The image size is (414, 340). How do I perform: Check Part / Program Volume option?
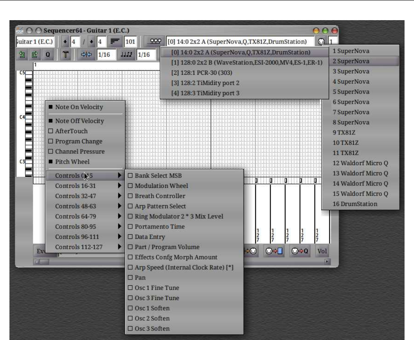point(184,247)
